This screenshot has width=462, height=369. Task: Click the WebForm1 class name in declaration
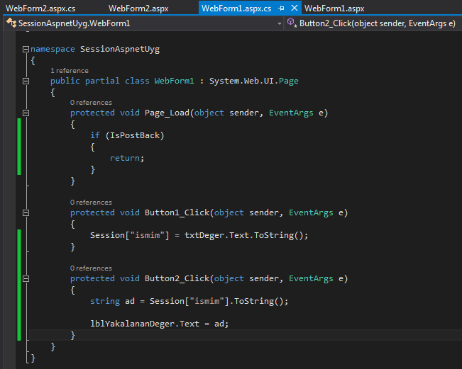tap(174, 81)
